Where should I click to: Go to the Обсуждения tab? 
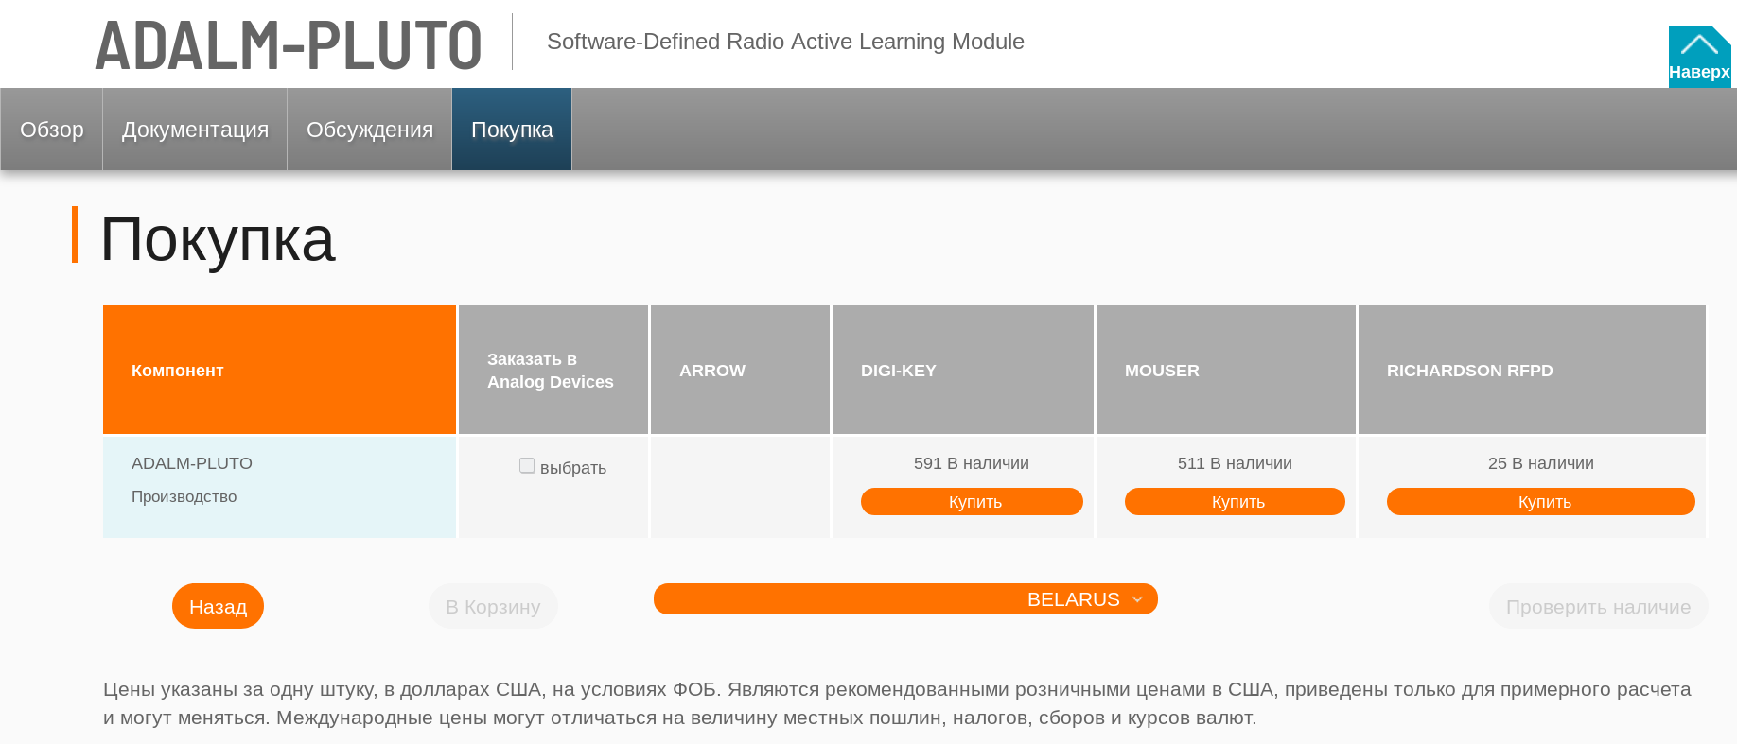370,130
